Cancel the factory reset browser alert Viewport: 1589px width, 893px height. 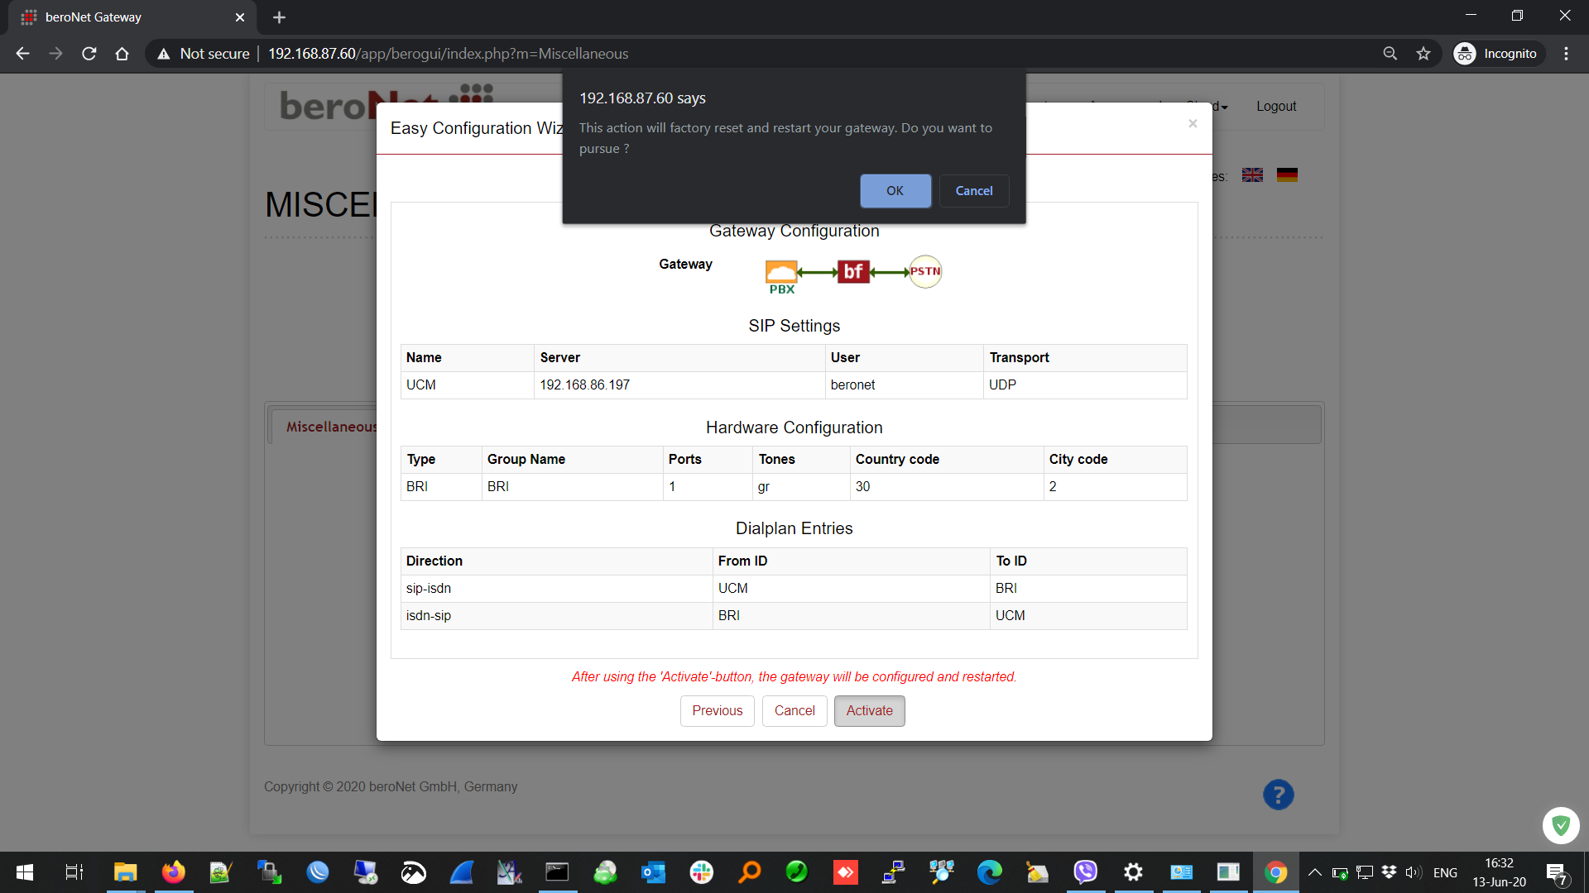pos(973,191)
